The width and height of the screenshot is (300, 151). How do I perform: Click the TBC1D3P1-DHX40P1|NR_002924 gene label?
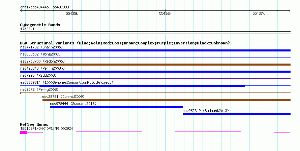[47, 129]
